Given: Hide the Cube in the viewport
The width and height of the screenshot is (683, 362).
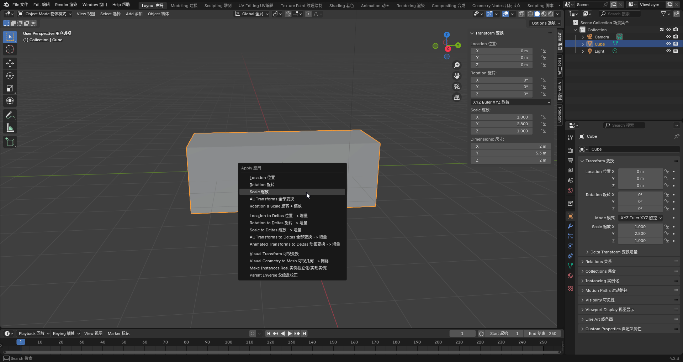Looking at the screenshot, I should point(668,44).
